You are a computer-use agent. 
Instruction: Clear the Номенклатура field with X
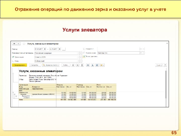point(143,53)
